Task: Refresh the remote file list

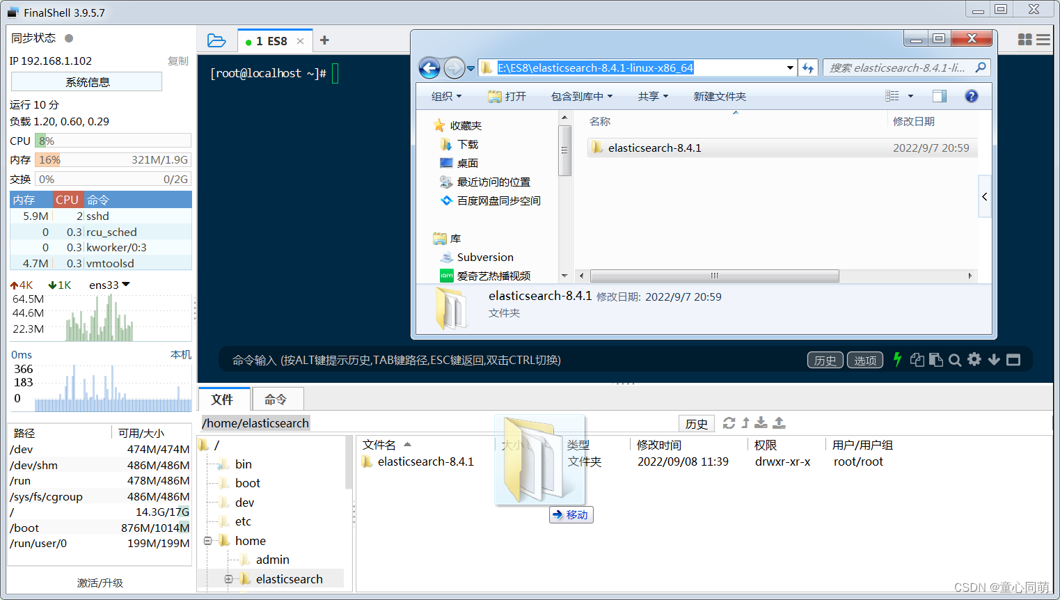Action: [x=729, y=423]
